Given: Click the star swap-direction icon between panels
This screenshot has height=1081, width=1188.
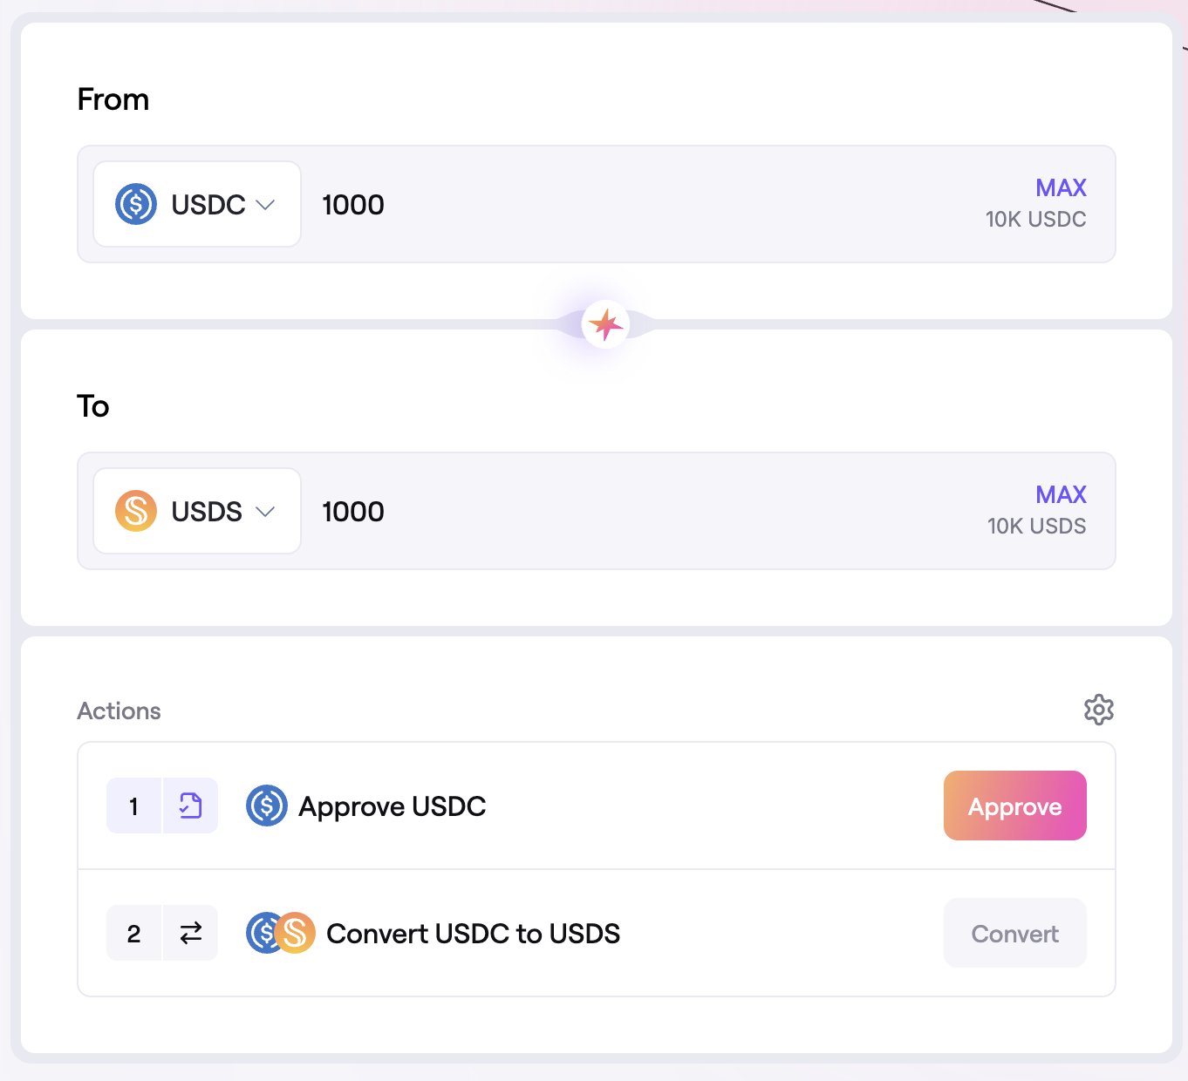Looking at the screenshot, I should (x=605, y=324).
